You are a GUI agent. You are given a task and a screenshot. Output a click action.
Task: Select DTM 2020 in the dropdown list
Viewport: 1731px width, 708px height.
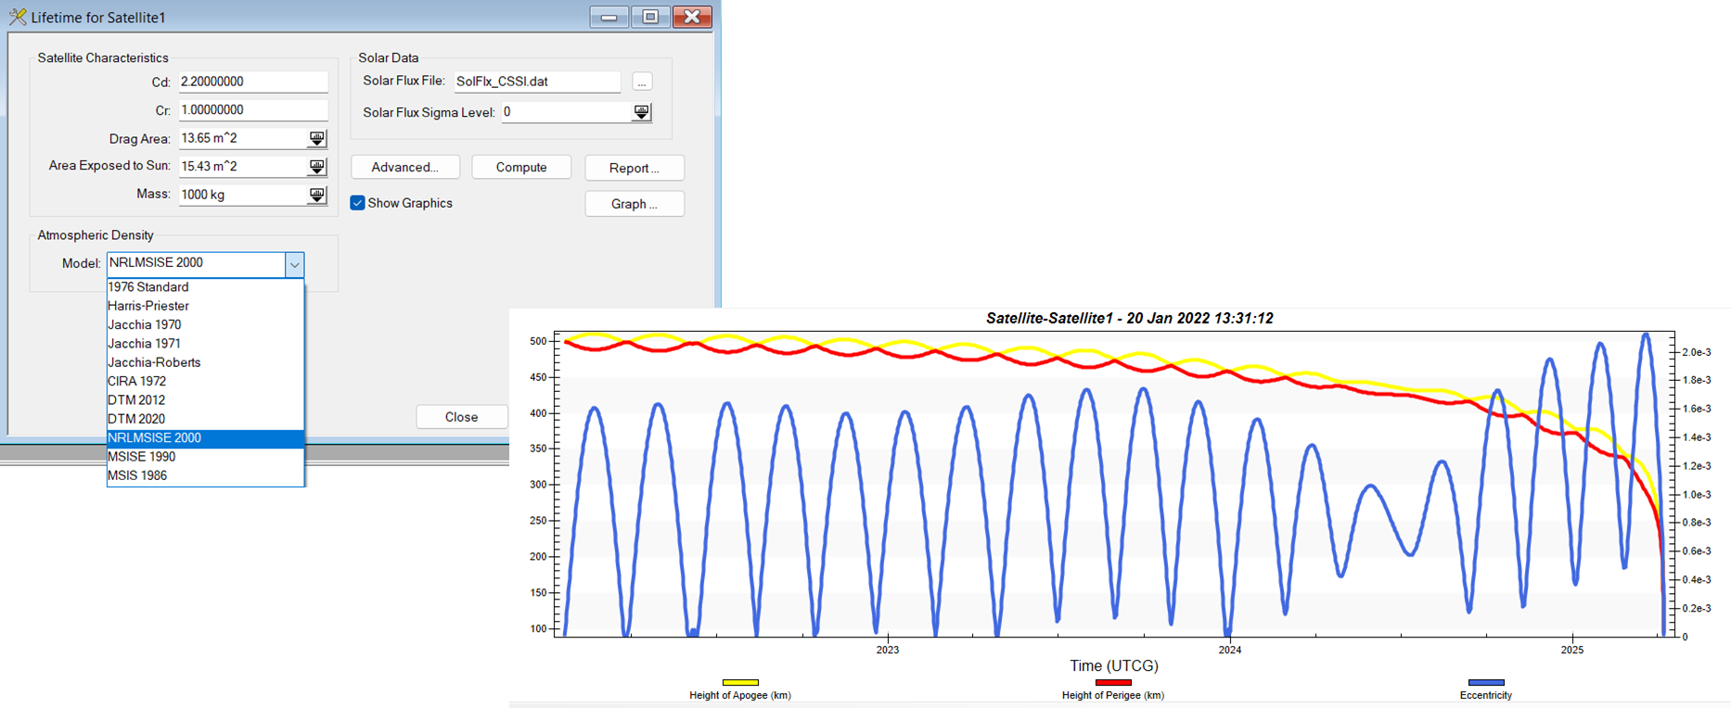pos(136,419)
